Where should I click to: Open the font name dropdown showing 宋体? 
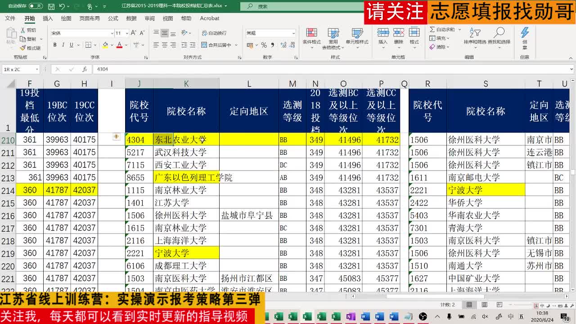click(x=112, y=33)
